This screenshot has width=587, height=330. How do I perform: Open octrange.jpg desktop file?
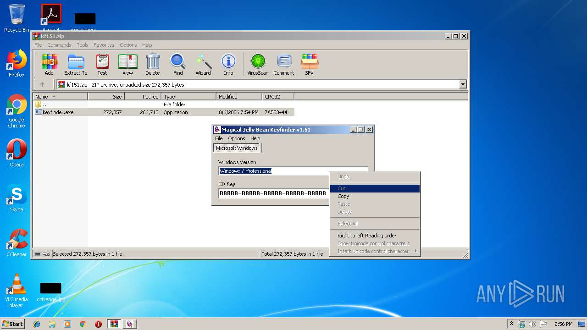pos(51,292)
